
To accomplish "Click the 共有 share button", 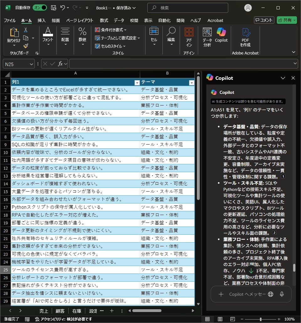I will point(287,20).
